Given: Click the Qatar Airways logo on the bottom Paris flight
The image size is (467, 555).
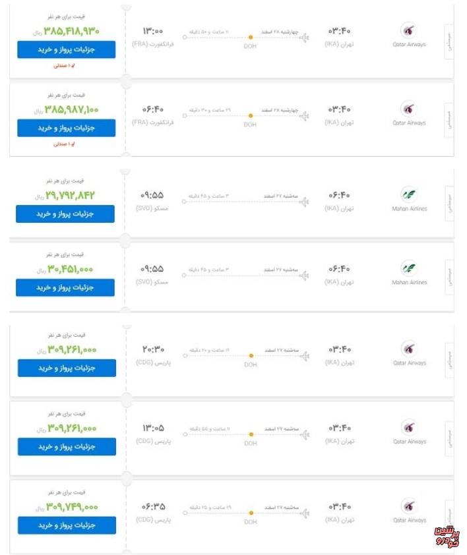Looking at the screenshot, I should pos(410,505).
